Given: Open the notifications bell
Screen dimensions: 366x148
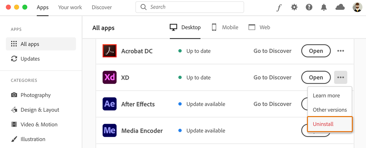Looking at the screenshot, I should click(x=324, y=7).
